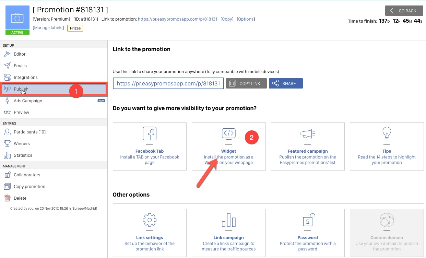This screenshot has height=258, width=426.
Task: Click the Widget code monitor icon
Action: [x=229, y=133]
